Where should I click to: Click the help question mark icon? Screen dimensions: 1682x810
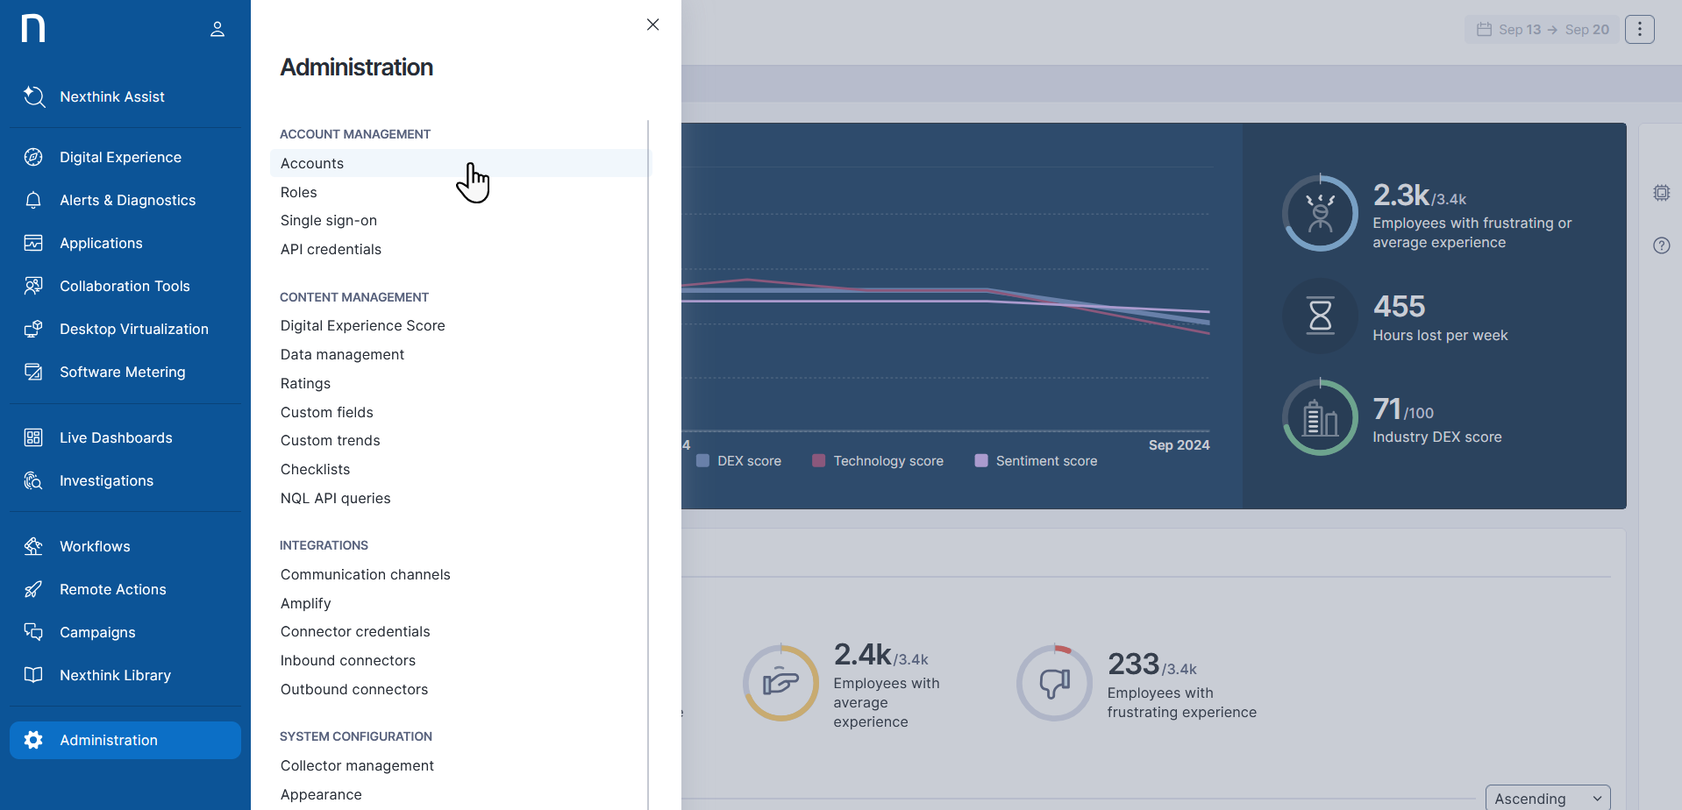[x=1661, y=245]
